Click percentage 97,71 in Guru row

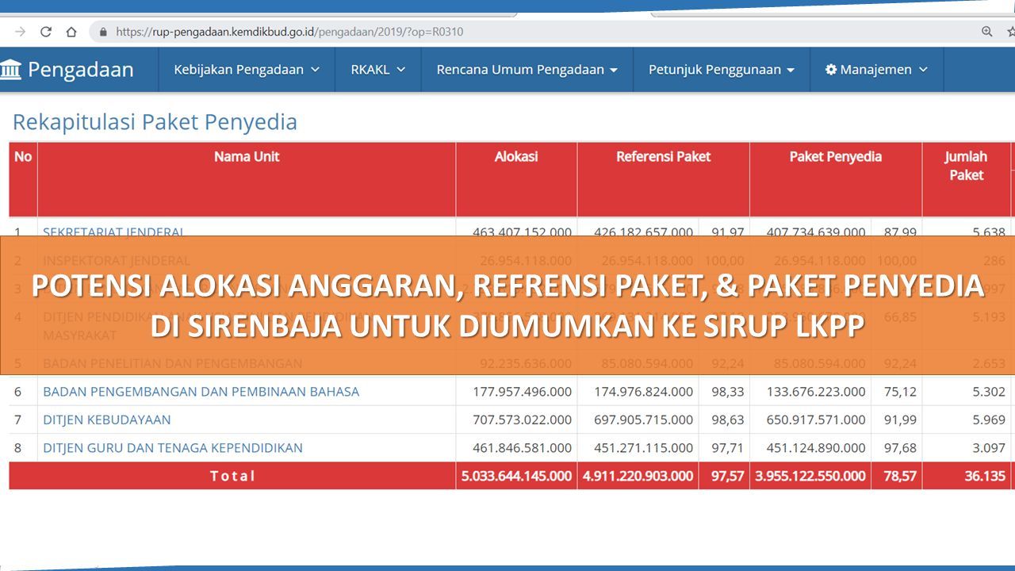coord(727,448)
